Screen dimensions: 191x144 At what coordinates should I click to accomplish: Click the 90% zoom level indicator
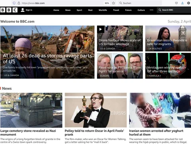coord(107,3)
